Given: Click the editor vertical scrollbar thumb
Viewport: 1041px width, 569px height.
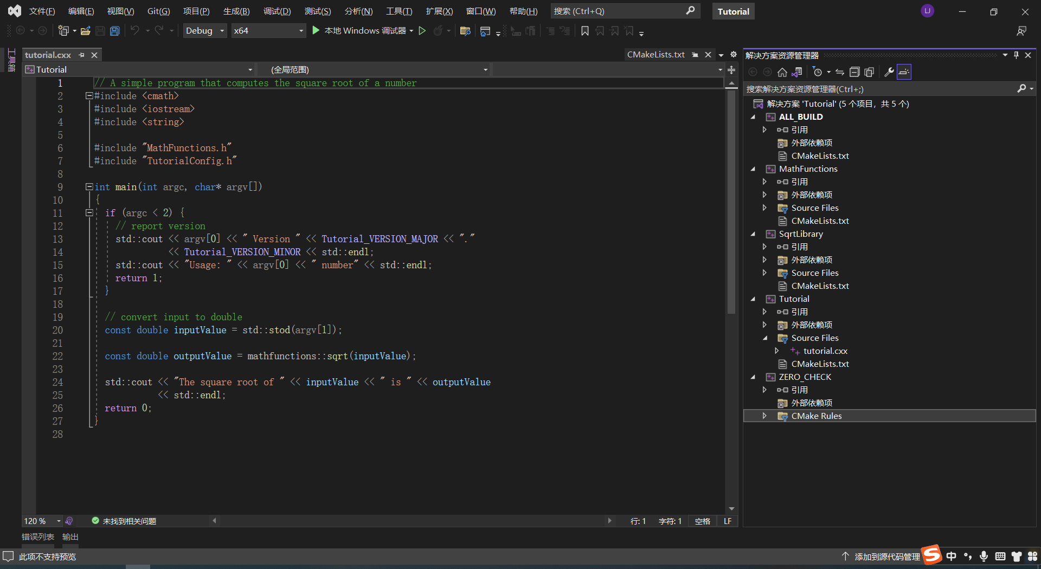Looking at the screenshot, I should tap(731, 201).
